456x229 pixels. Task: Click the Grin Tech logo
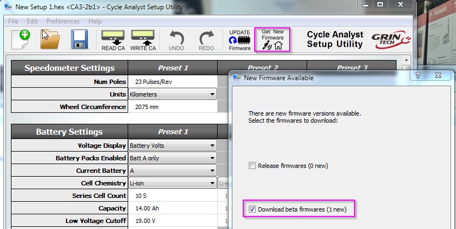click(391, 39)
